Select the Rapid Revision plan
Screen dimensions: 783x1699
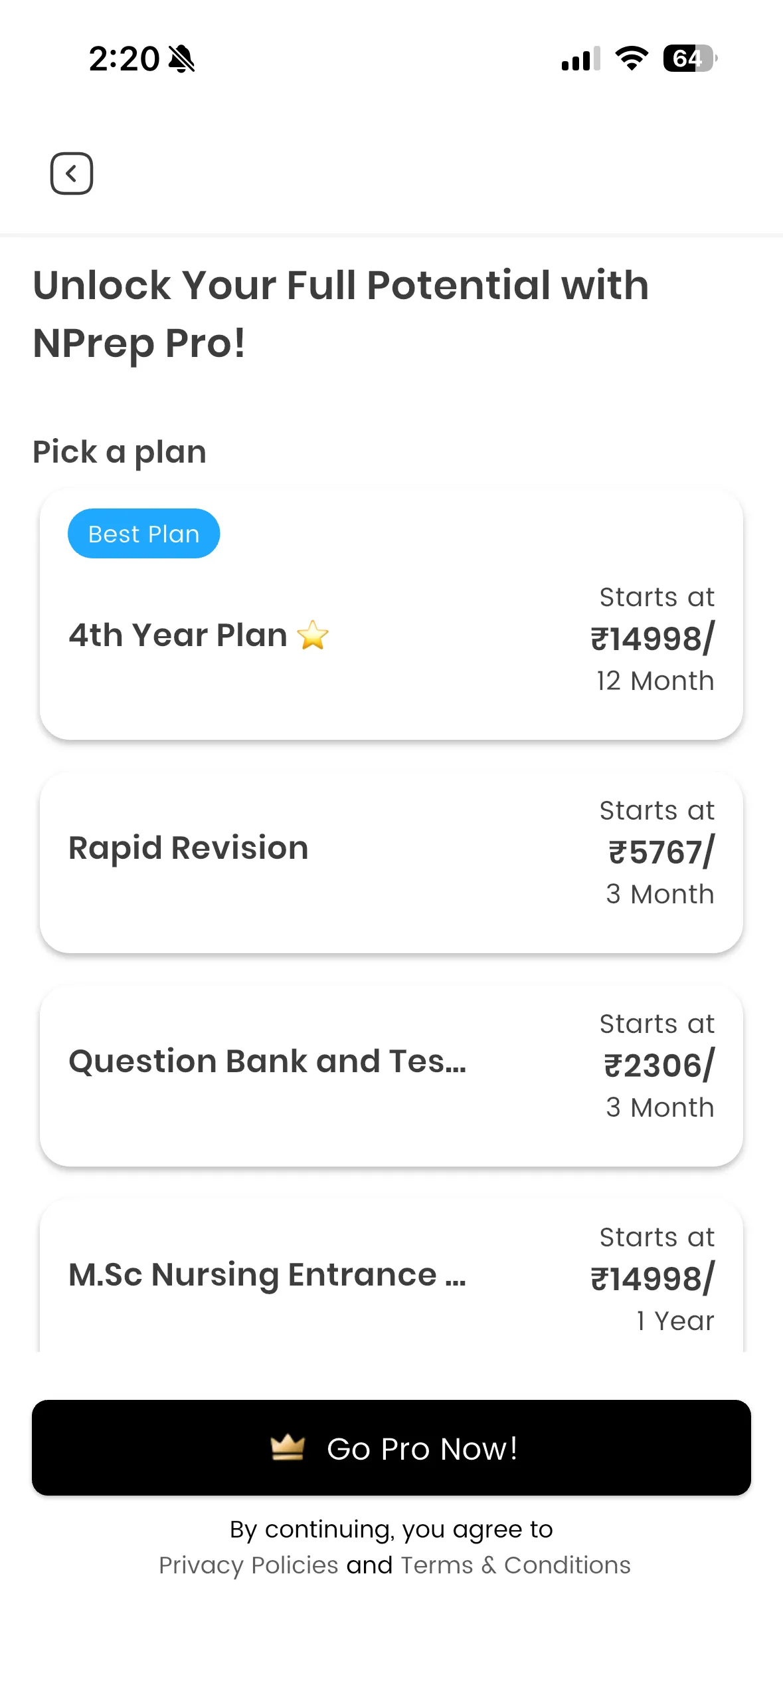[391, 862]
